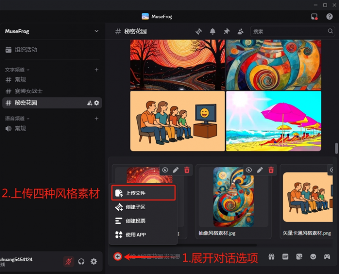Join the 常规 voice channel
The width and height of the screenshot is (339, 274).
tap(52, 128)
